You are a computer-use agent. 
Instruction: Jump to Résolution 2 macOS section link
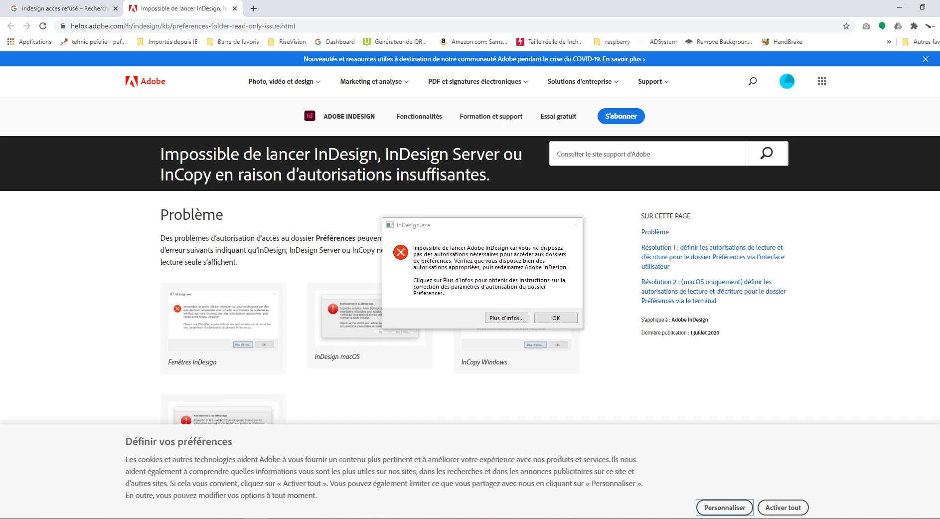click(x=713, y=291)
